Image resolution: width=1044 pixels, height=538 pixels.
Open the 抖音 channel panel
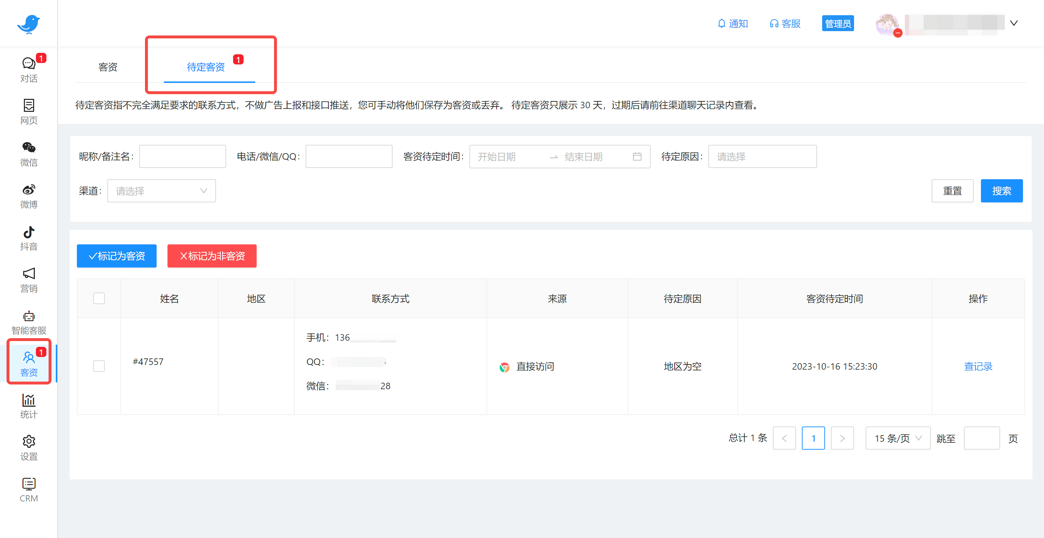pyautogui.click(x=28, y=238)
